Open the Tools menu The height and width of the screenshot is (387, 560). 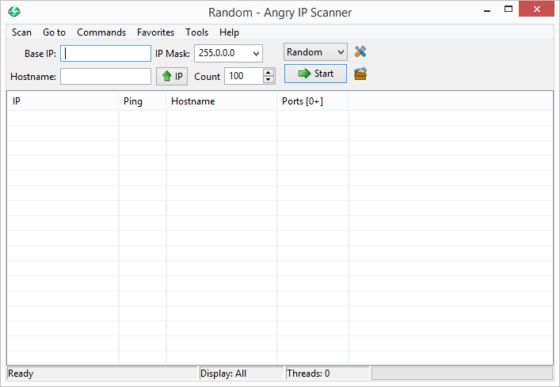click(x=196, y=32)
